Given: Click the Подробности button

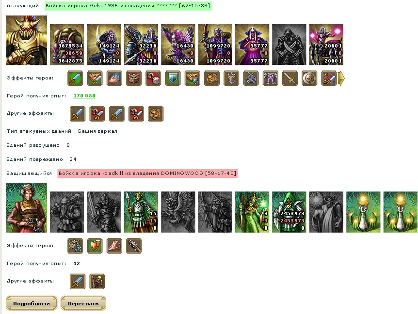Looking at the screenshot, I should point(32,303).
